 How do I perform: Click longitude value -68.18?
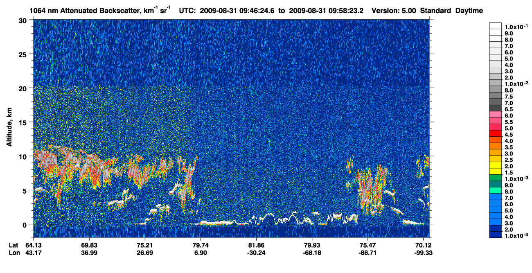pyautogui.click(x=312, y=253)
